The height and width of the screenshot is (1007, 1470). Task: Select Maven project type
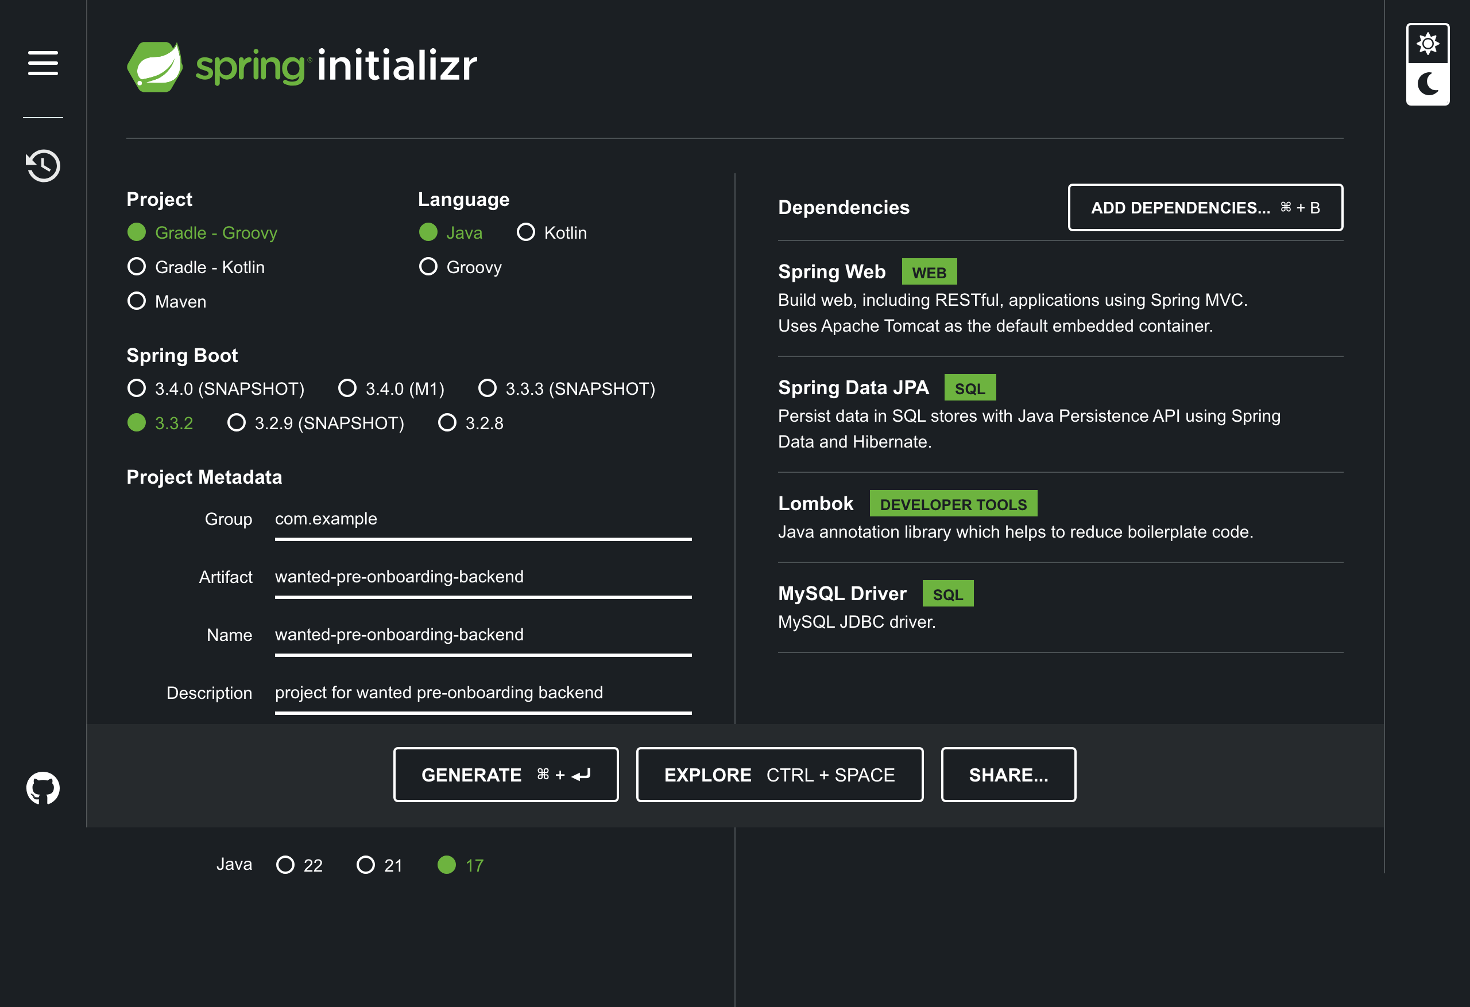pos(167,302)
